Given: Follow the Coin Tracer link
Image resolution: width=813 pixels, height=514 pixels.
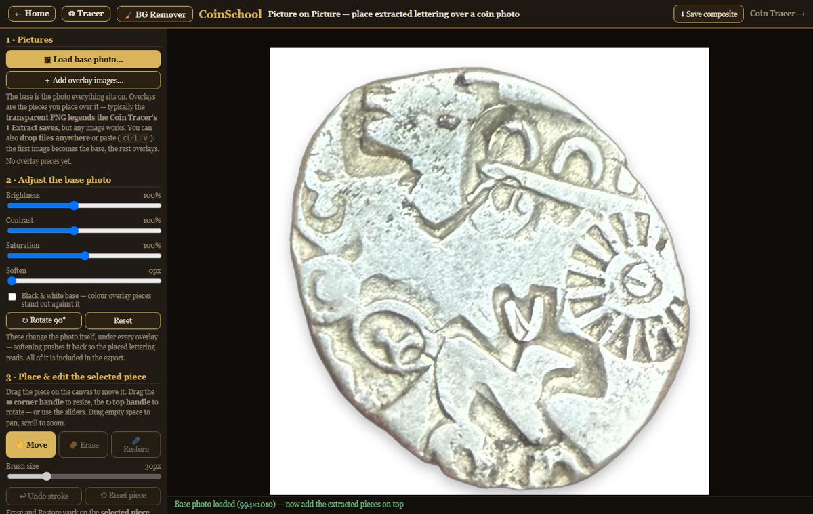Looking at the screenshot, I should [x=776, y=14].
